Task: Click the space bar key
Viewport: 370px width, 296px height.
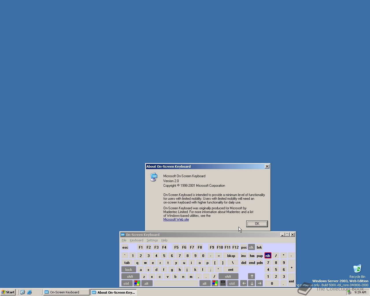Action: pos(176,283)
